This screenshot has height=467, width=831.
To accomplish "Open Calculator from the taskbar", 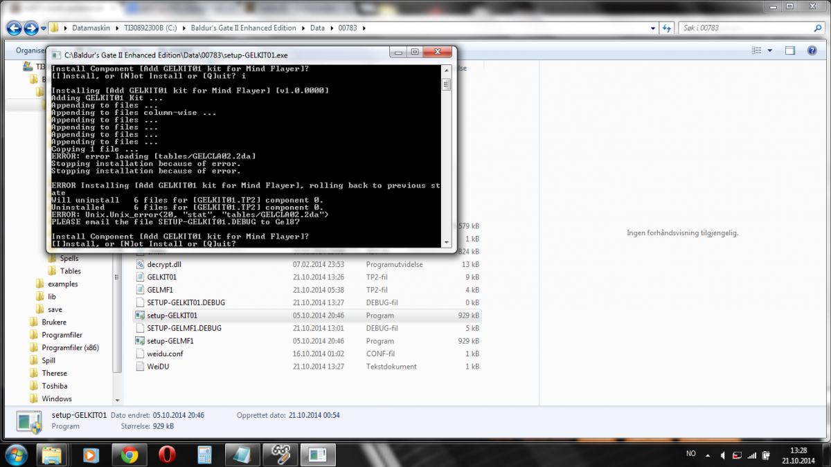I will pos(204,455).
